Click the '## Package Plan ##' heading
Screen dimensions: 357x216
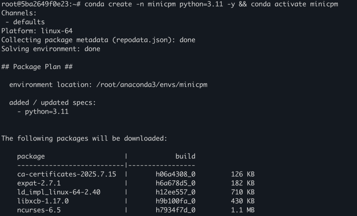[x=37, y=67]
